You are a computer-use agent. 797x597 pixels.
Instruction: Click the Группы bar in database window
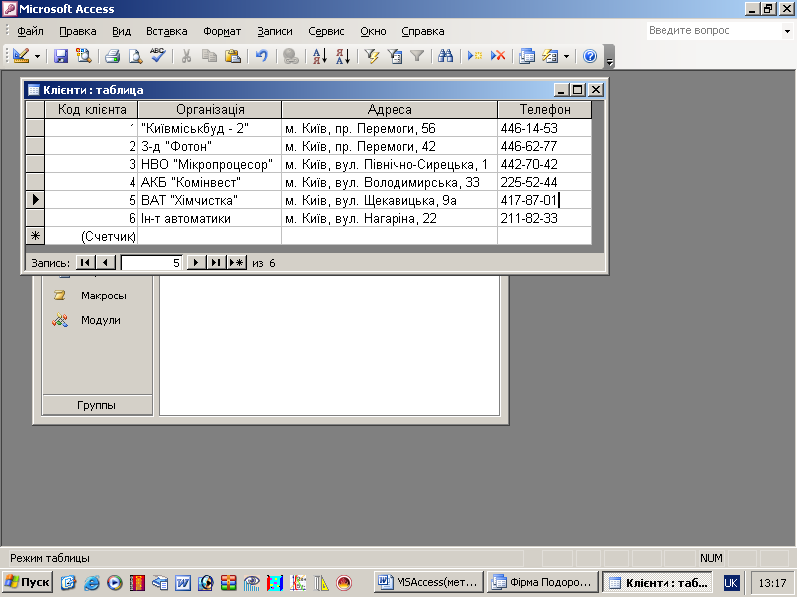97,405
